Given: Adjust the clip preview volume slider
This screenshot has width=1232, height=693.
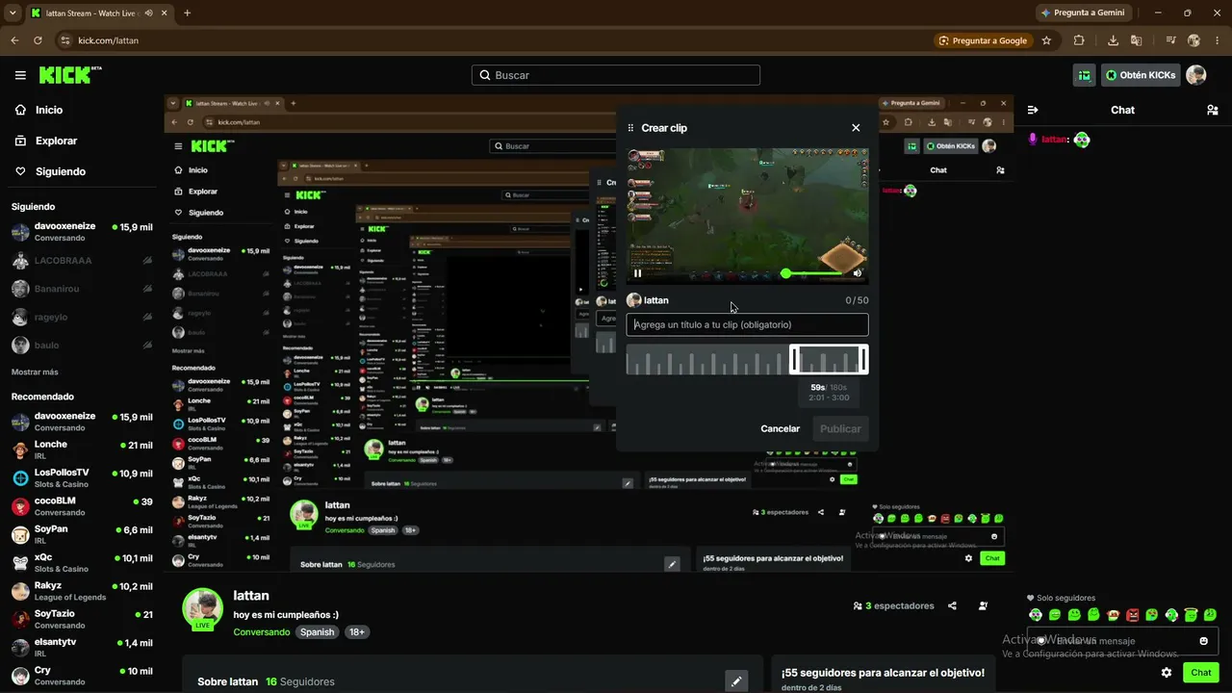Looking at the screenshot, I should click(813, 273).
